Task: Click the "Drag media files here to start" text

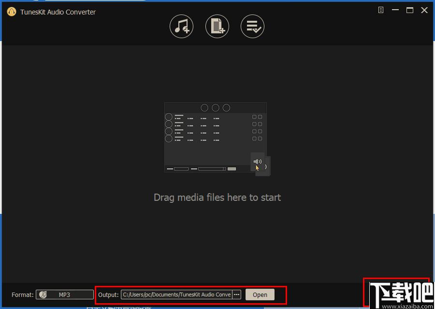Action: click(217, 197)
